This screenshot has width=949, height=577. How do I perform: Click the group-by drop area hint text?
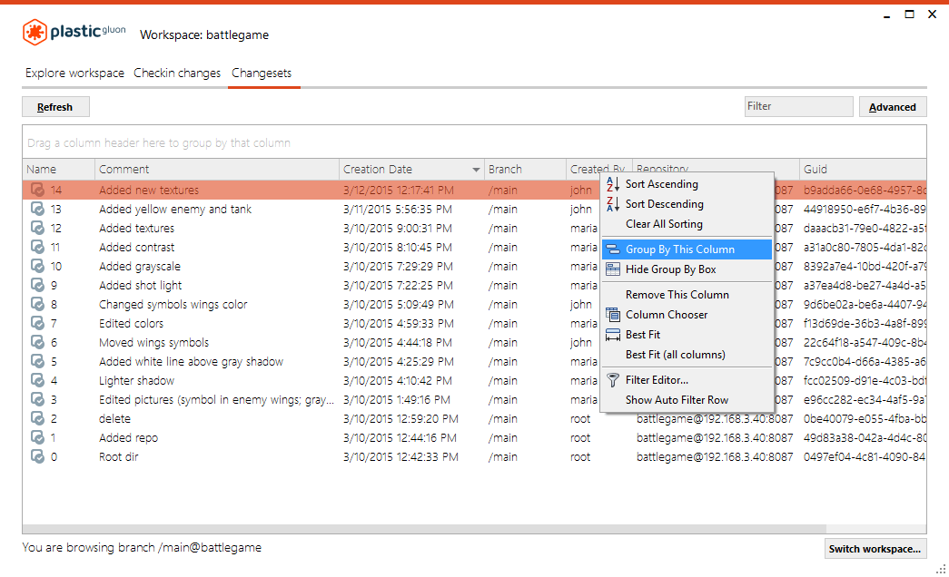(159, 142)
